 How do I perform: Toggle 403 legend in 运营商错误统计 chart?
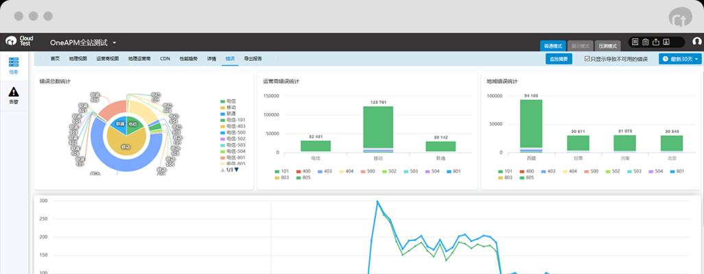click(324, 171)
